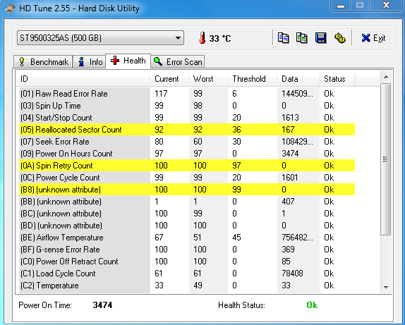Select the Airflow Temperature row
The height and width of the screenshot is (325, 405).
tap(187, 238)
